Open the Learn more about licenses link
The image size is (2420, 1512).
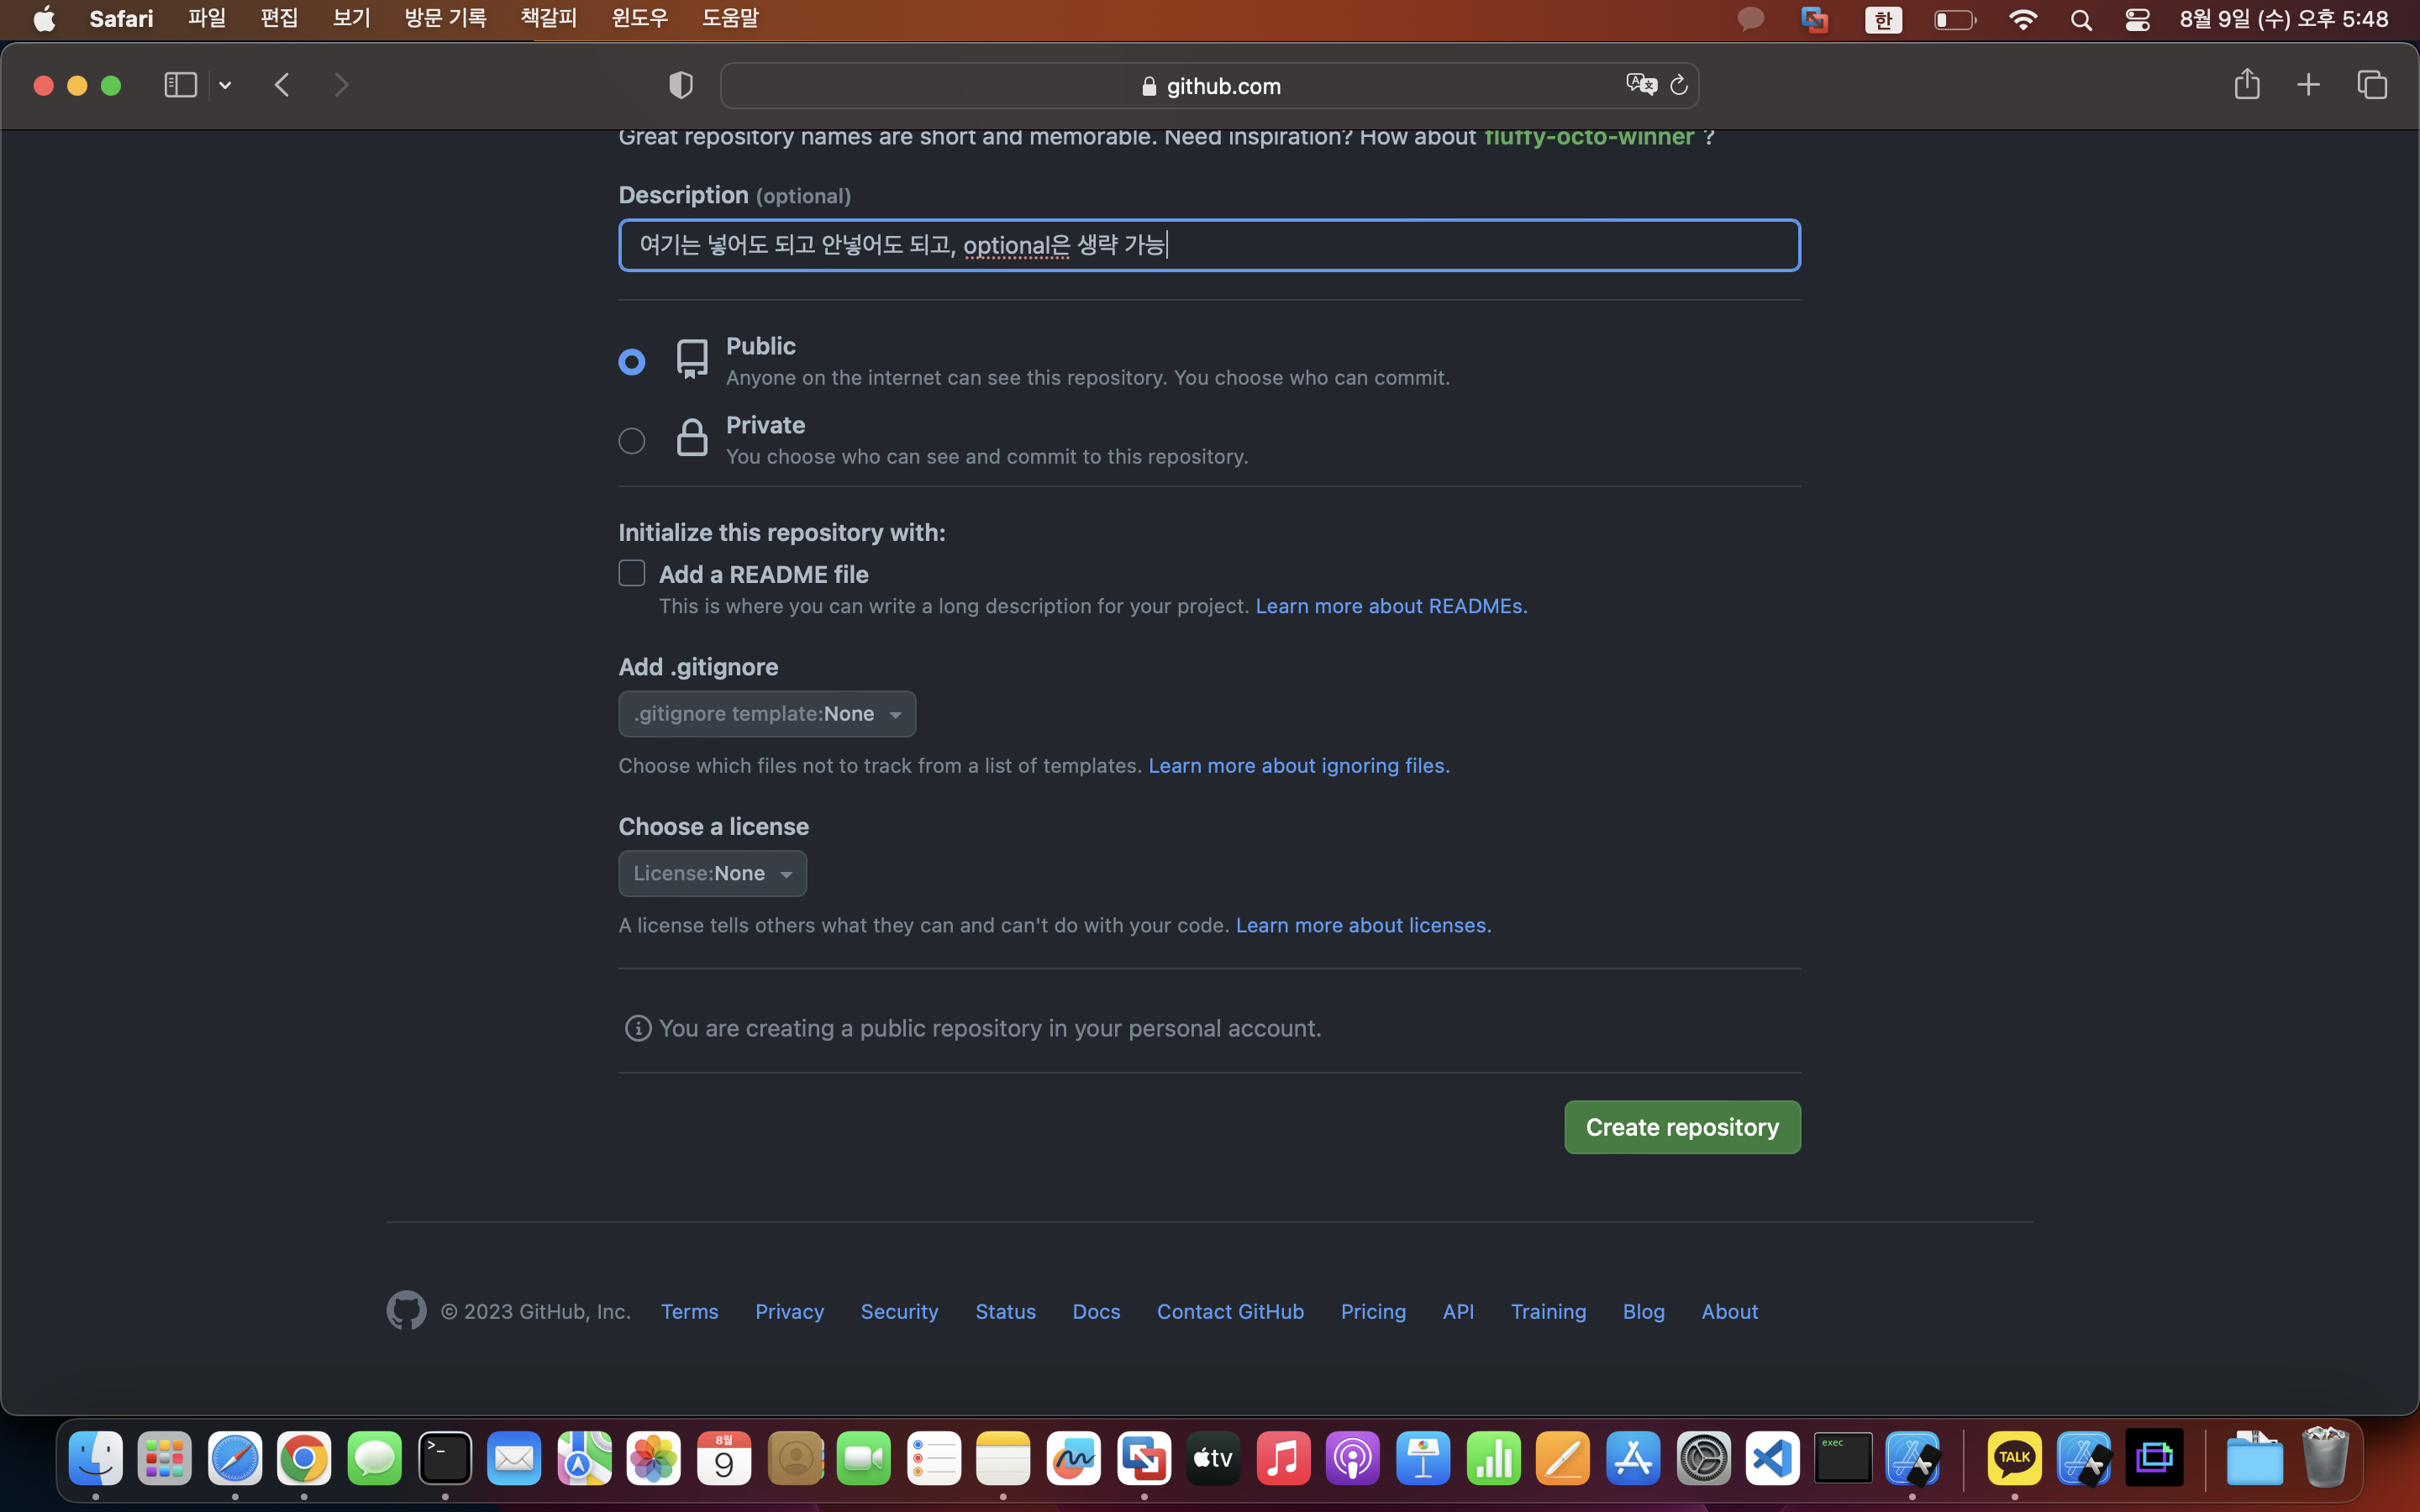[x=1363, y=925]
